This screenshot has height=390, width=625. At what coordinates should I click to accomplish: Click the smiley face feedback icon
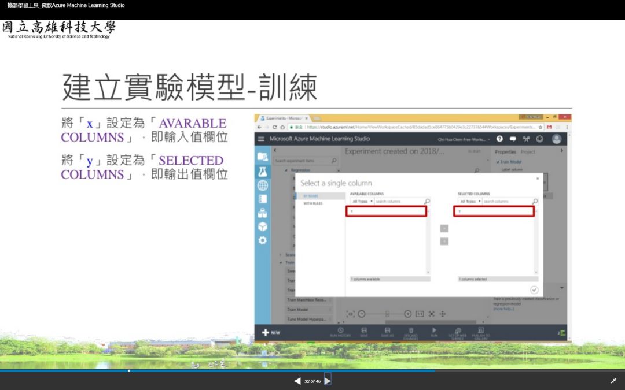pyautogui.click(x=539, y=139)
